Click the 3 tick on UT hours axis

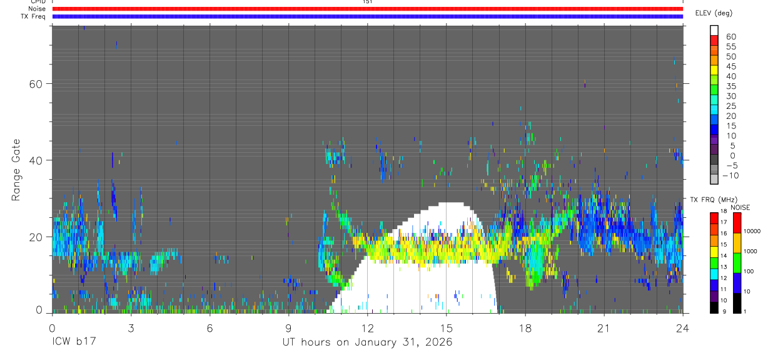131,328
